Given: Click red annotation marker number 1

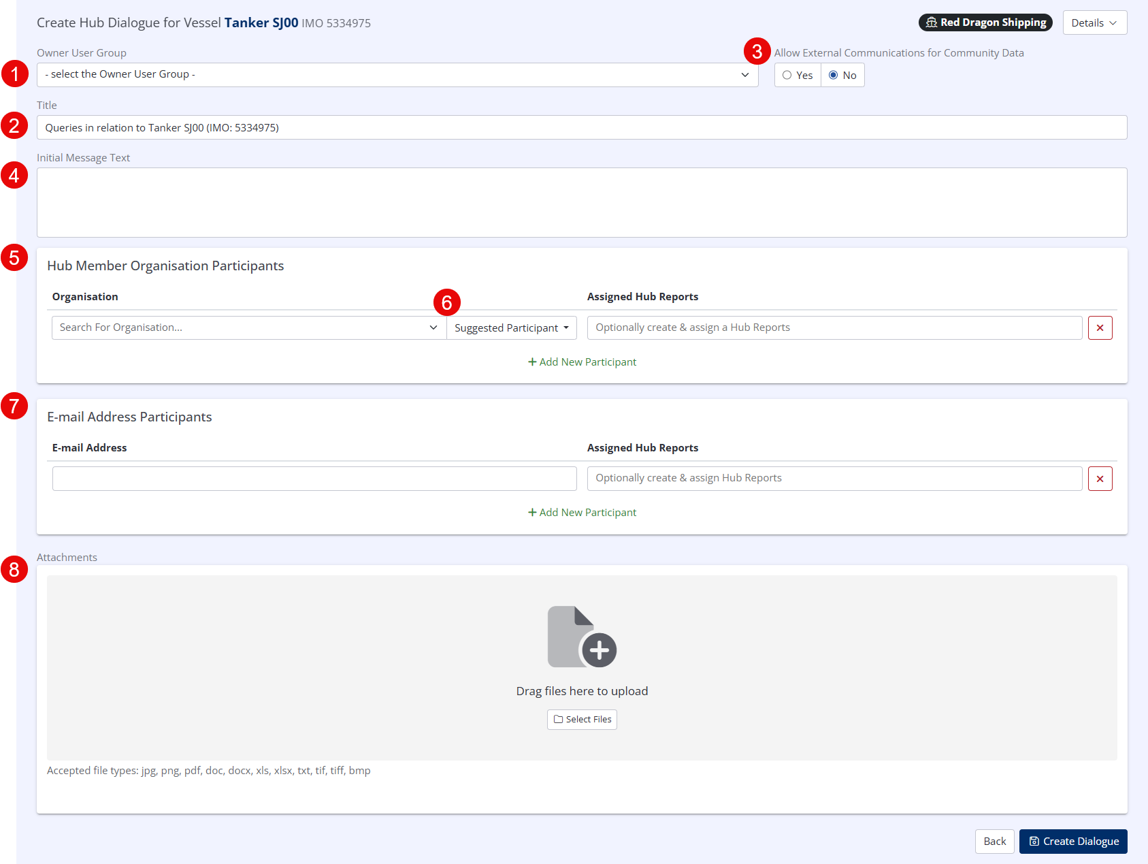Looking at the screenshot, I should (x=14, y=74).
